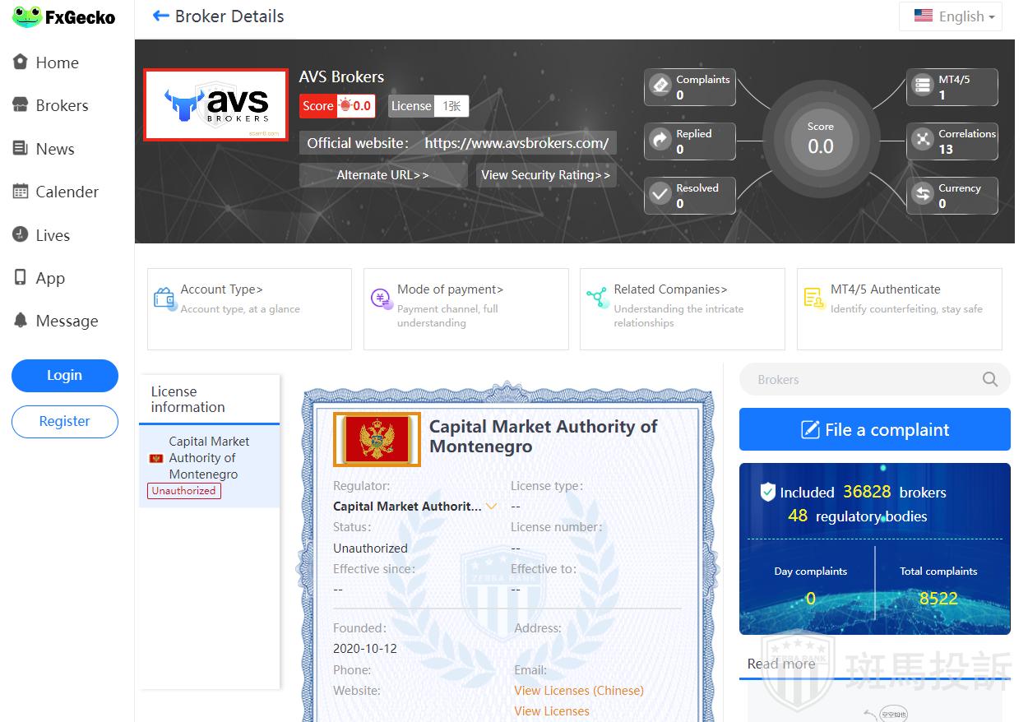Click File a complaint button

874,429
